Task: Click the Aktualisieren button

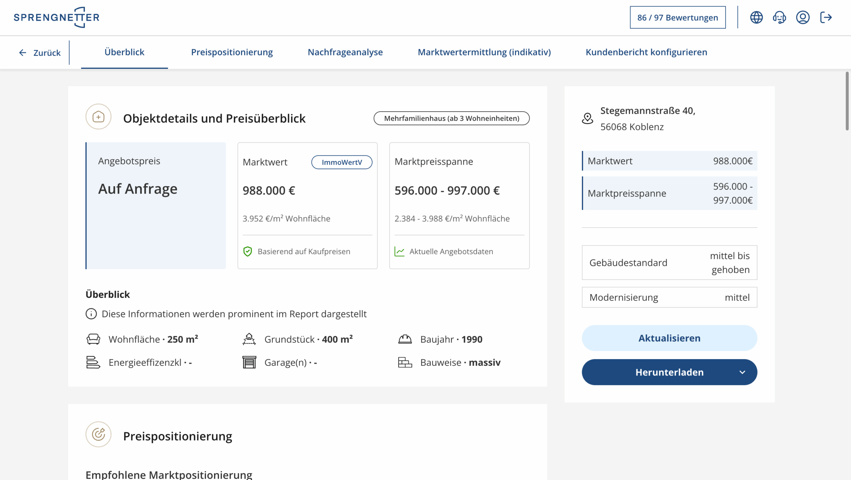Action: click(x=669, y=338)
